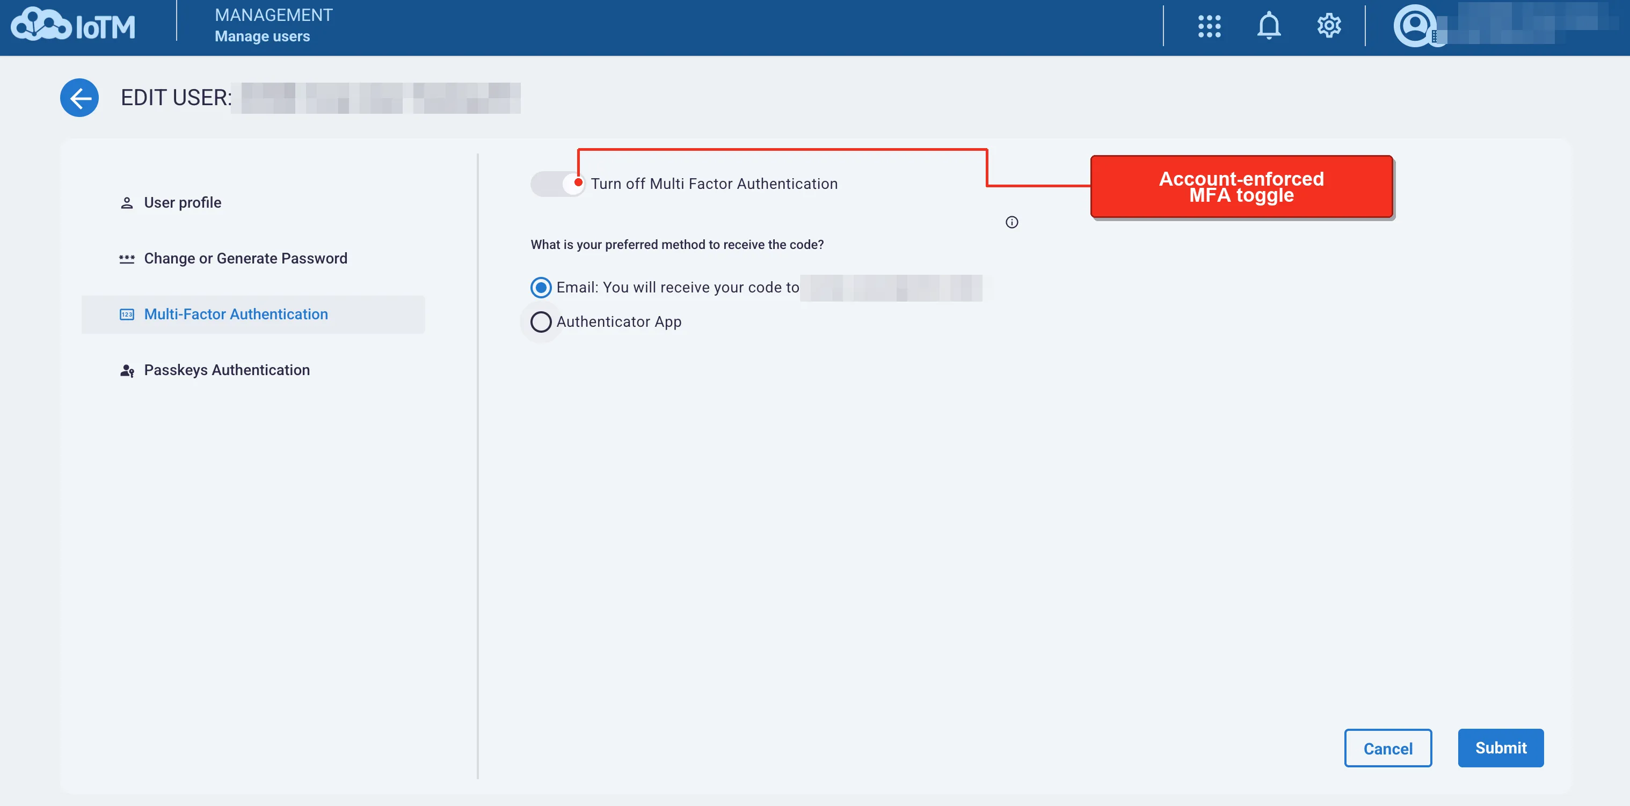1630x806 pixels.
Task: Select Multi-Factor Authentication section
Action: point(253,314)
